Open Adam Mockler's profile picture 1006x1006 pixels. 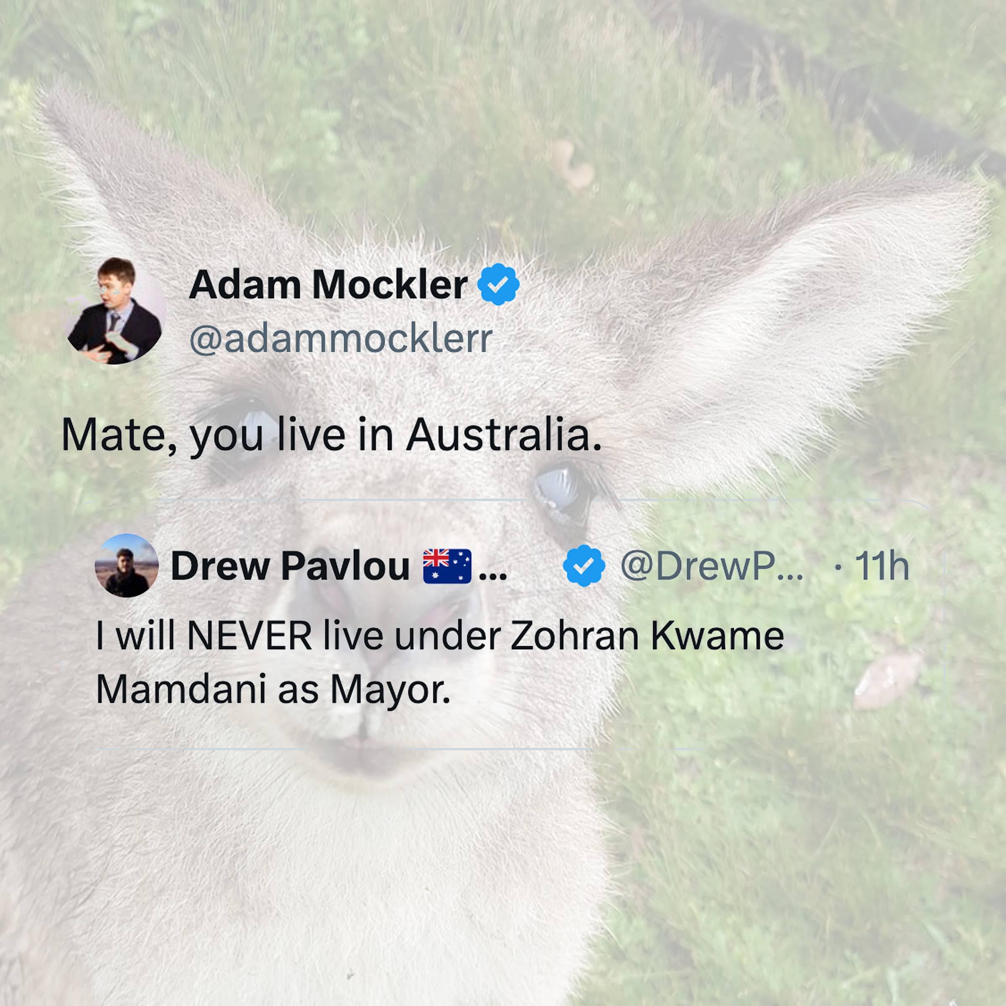pos(114,311)
